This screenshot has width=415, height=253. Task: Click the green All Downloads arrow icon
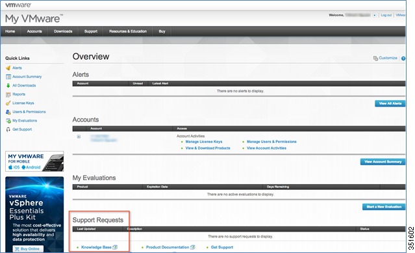coord(8,86)
